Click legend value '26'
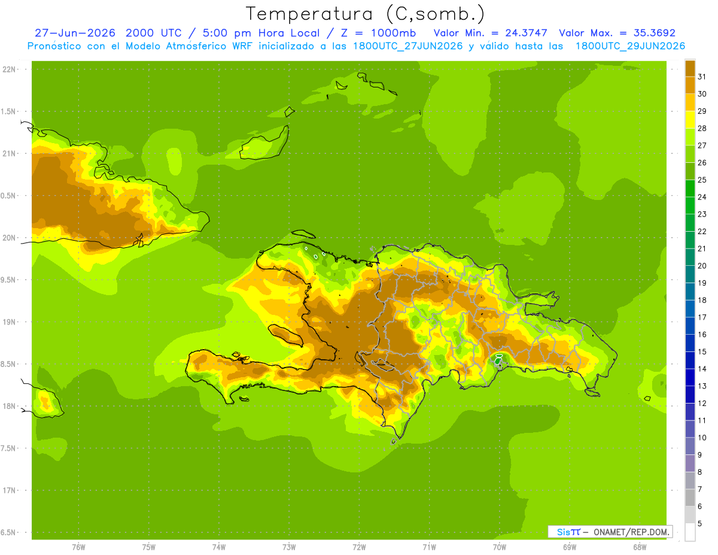 coord(702,162)
